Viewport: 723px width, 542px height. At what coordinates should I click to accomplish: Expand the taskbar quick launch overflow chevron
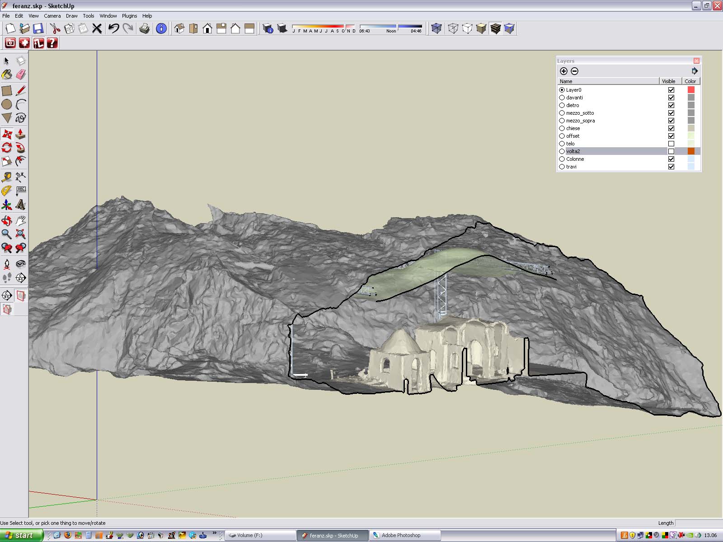tap(214, 533)
